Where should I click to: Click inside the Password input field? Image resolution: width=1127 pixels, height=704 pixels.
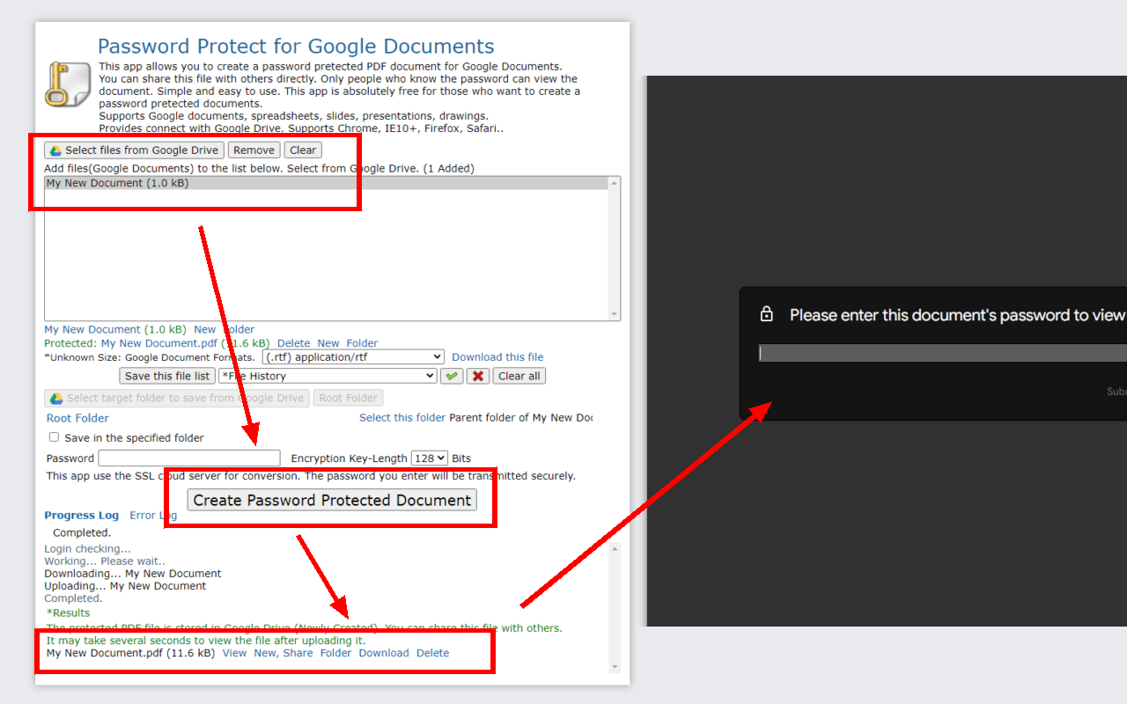pos(188,458)
